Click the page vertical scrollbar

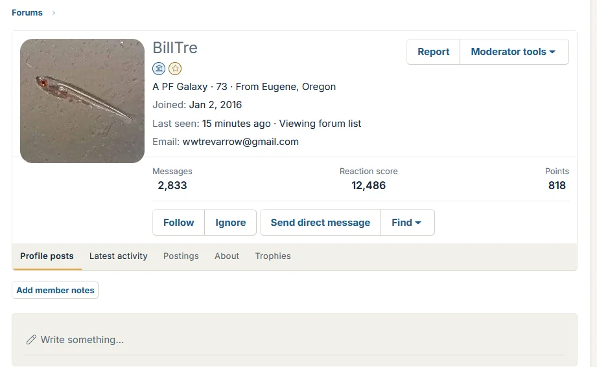tap(594, 183)
